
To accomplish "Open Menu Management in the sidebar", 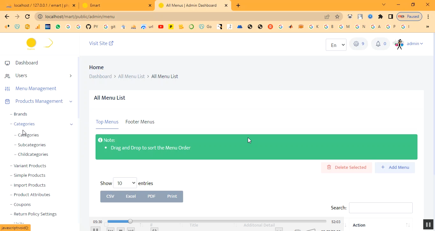I will coord(36,89).
